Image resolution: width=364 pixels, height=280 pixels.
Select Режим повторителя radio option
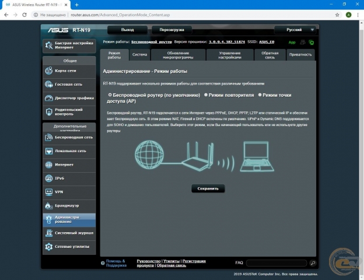tap(206, 95)
